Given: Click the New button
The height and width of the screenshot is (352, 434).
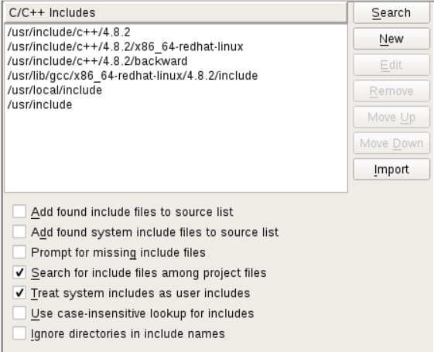Looking at the screenshot, I should 391,39.
